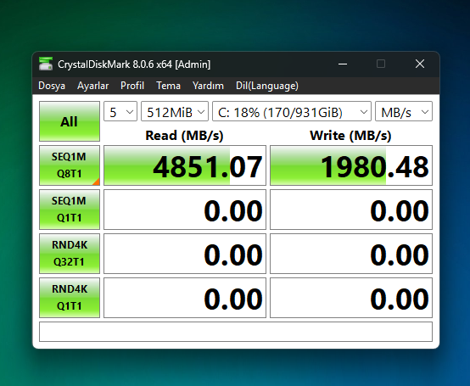The image size is (470, 386).
Task: Start the RND4K Q1T1 test
Action: tap(70, 298)
